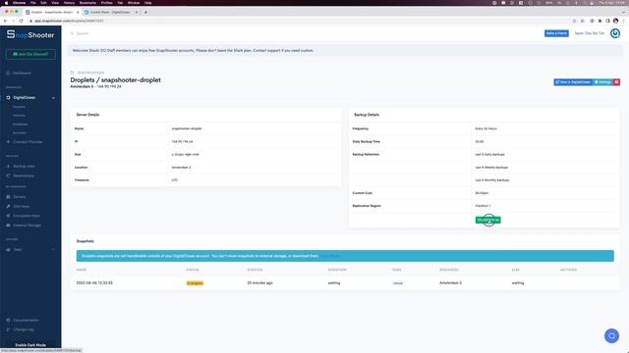
Task: Click the Join Our Discord button
Action: pyautogui.click(x=30, y=54)
